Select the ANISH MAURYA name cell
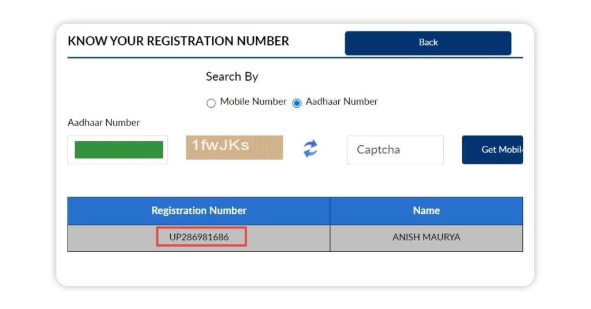This screenshot has width=591, height=309. pyautogui.click(x=426, y=238)
